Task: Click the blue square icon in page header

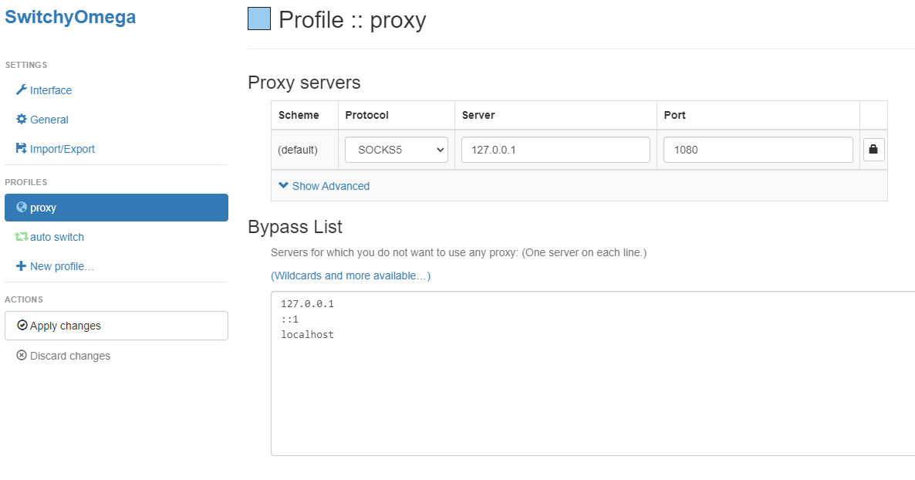Action: 258,18
